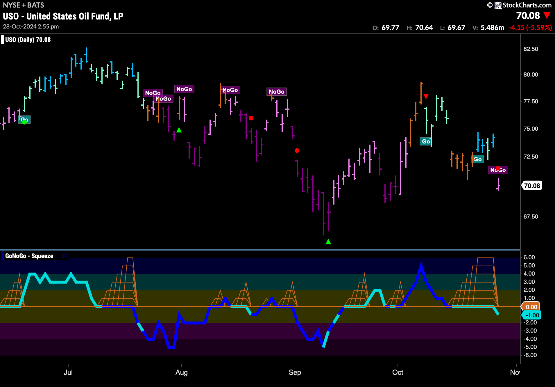
Task: Click the red down-arrow price change icon
Action: (x=547, y=15)
